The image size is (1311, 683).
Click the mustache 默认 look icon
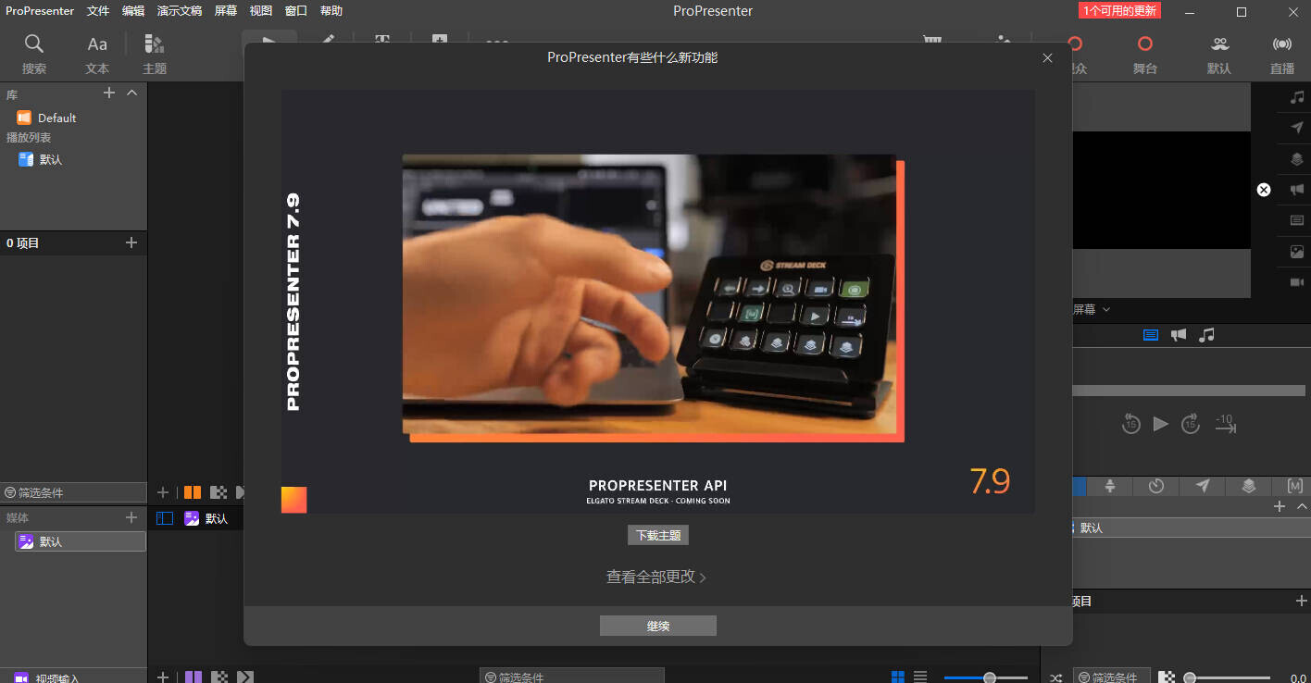pyautogui.click(x=1219, y=54)
